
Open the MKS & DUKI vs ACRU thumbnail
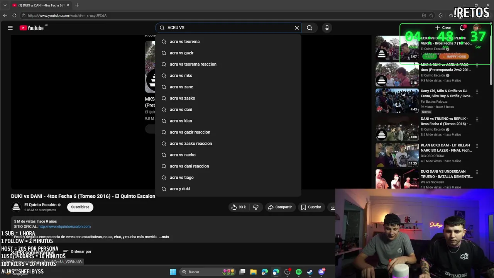[x=397, y=74]
